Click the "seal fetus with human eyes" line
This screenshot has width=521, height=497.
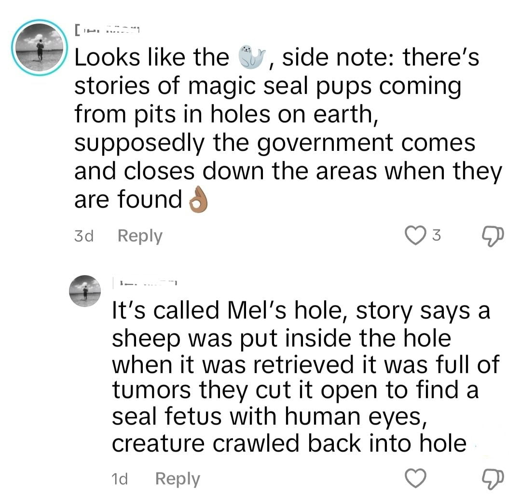point(269,416)
